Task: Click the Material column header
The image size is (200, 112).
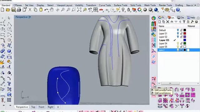Action: coord(191,26)
